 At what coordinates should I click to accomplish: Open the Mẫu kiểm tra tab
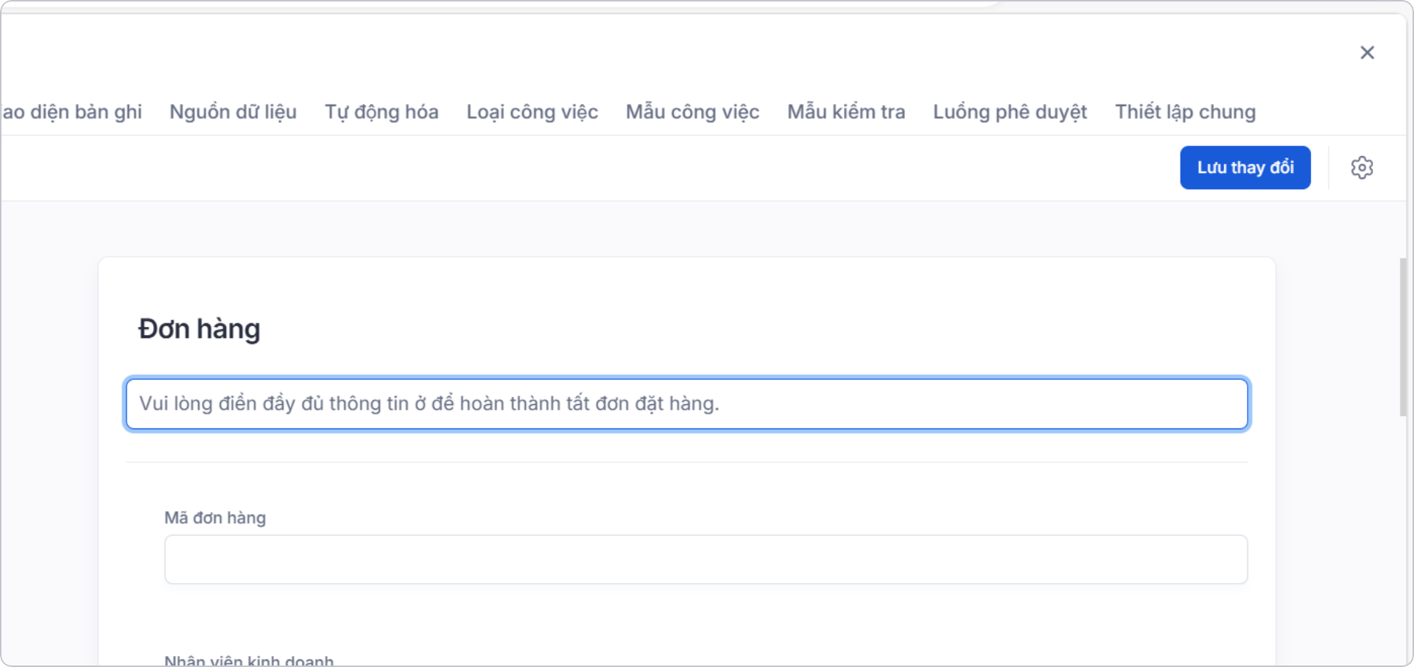coord(846,112)
